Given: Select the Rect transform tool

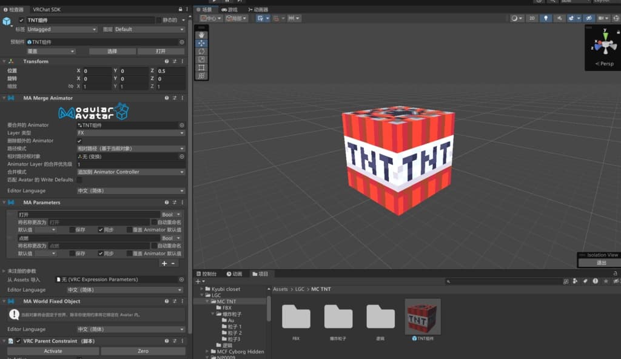Looking at the screenshot, I should tap(201, 67).
